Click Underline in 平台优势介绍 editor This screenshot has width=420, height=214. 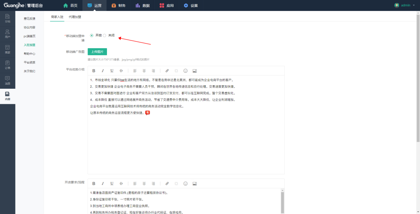(112, 71)
